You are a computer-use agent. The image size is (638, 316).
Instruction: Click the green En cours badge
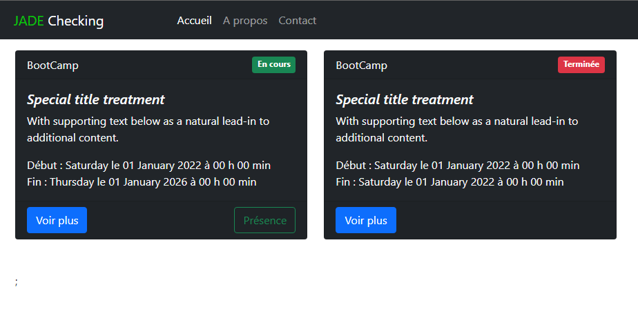coord(274,65)
